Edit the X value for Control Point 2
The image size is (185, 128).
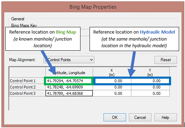112,87
